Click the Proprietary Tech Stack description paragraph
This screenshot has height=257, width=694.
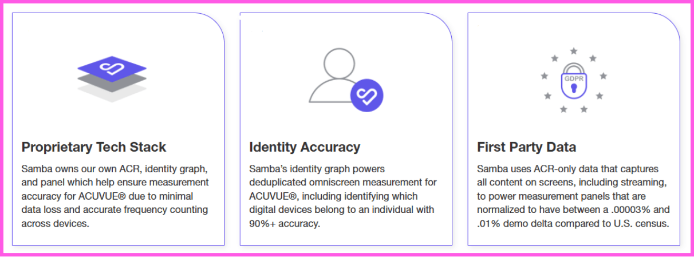point(115,196)
